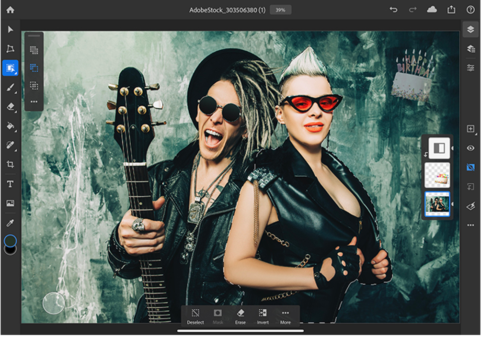Click the Home button
Image resolution: width=481 pixels, height=337 pixels.
point(10,10)
